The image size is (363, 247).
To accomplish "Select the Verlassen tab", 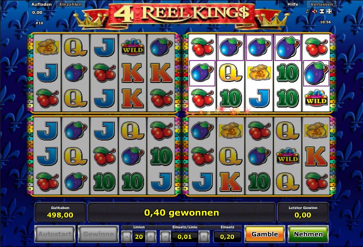I will [321, 4].
